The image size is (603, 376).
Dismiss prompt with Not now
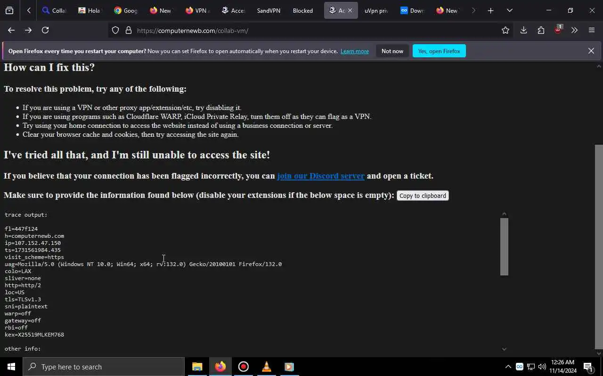[x=392, y=51]
